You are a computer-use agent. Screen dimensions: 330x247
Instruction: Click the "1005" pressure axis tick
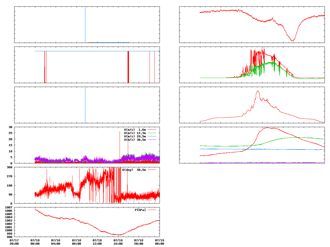pyautogui.click(x=9, y=214)
